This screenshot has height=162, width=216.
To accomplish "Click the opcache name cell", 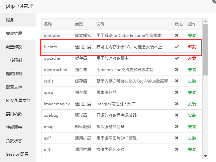I will tap(52, 58).
